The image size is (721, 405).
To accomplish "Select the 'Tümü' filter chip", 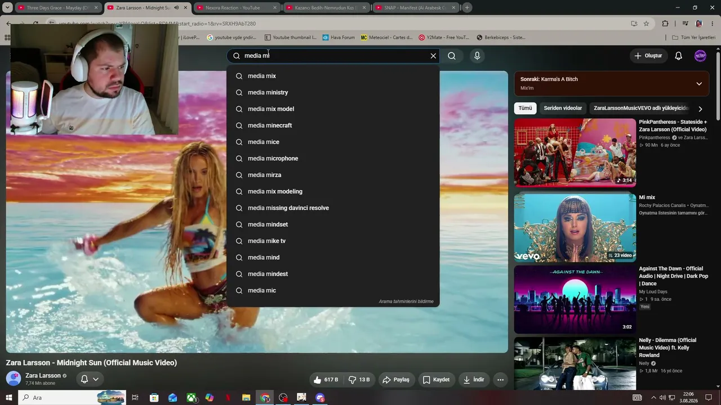I will (525, 108).
